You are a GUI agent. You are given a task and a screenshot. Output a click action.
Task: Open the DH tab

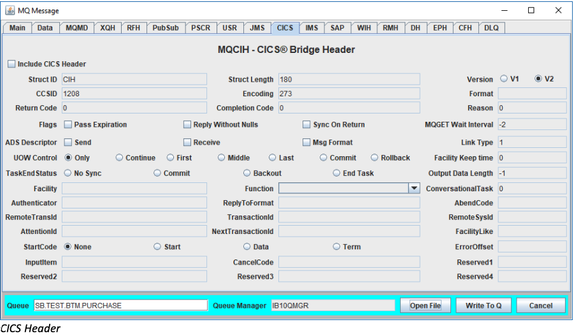[415, 28]
